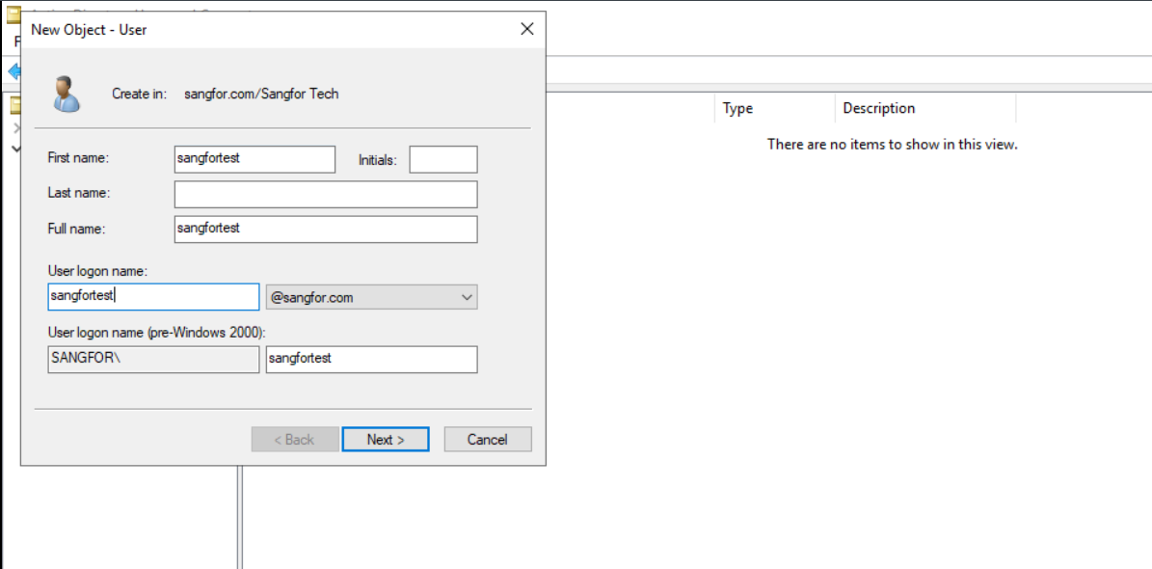Close the New Object - User dialog

[x=526, y=29]
